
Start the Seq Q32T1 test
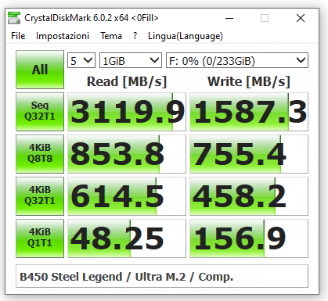pyautogui.click(x=40, y=112)
